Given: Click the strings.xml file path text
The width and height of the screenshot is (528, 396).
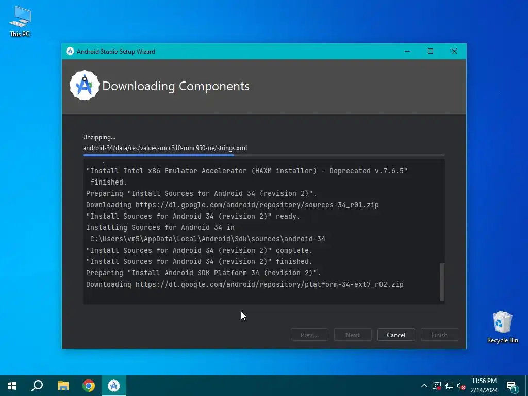Looking at the screenshot, I should (165, 148).
